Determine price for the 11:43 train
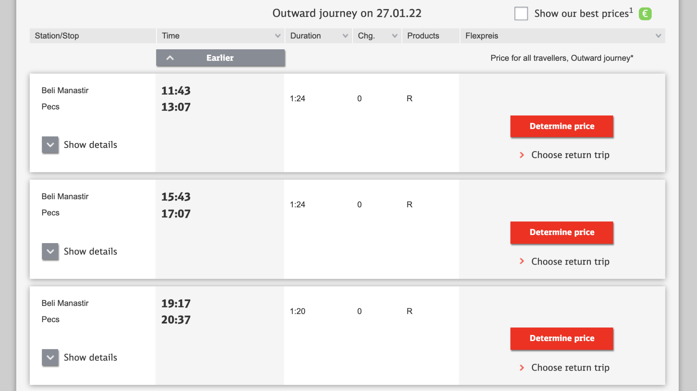This screenshot has height=391, width=697. click(562, 126)
